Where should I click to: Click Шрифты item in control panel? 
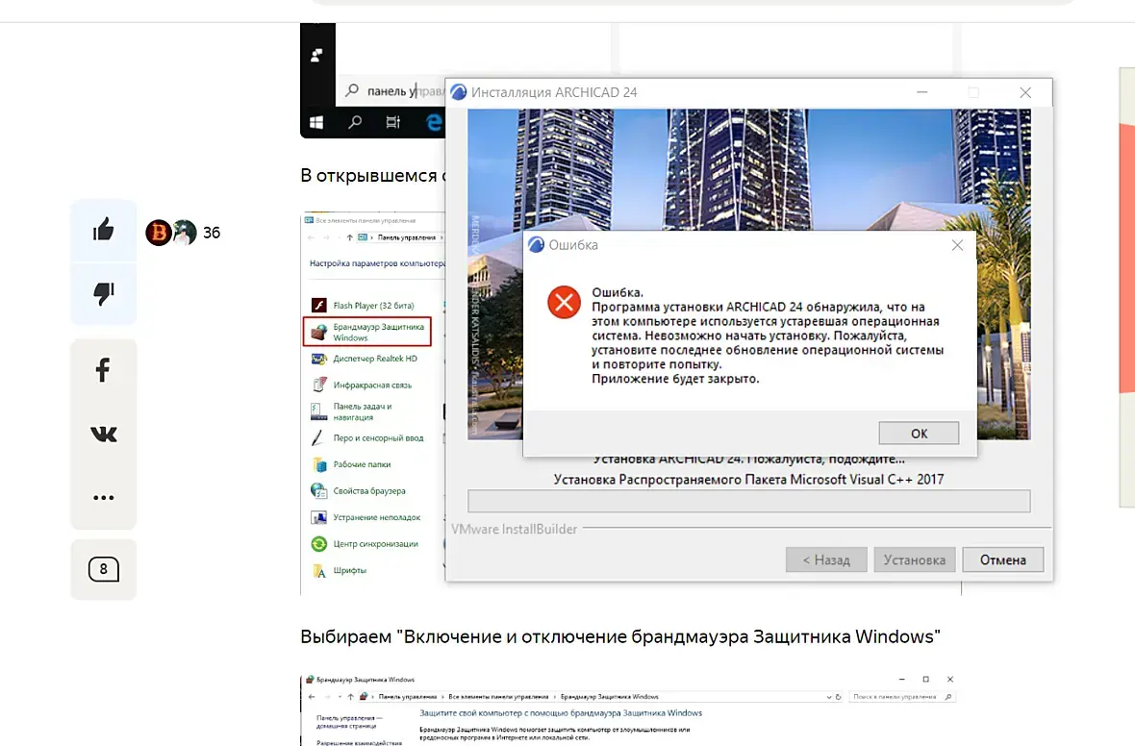click(x=349, y=570)
